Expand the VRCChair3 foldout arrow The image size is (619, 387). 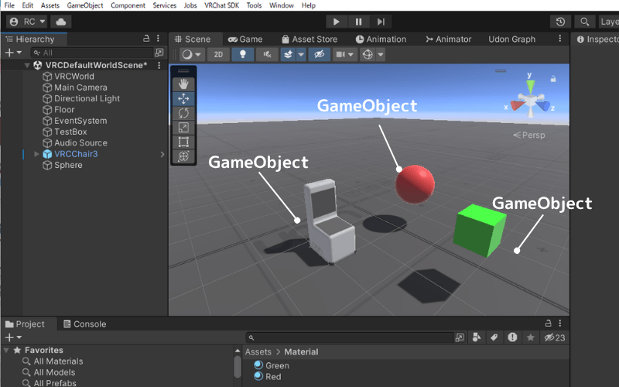[36, 154]
